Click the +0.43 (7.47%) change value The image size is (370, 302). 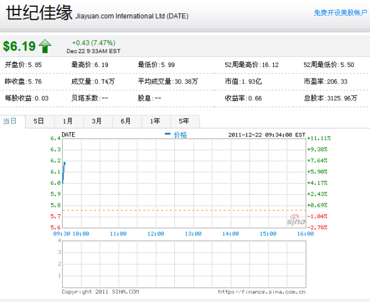pos(93,43)
